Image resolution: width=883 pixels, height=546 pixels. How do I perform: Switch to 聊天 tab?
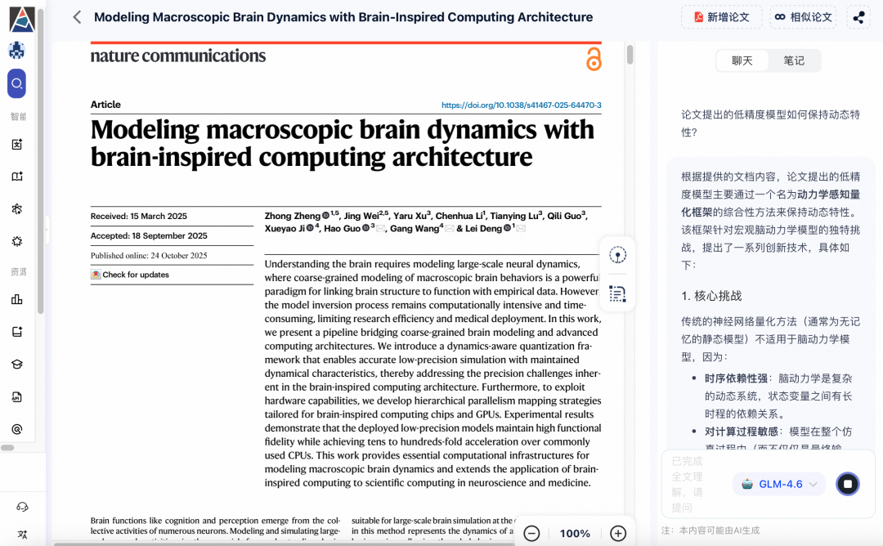742,60
